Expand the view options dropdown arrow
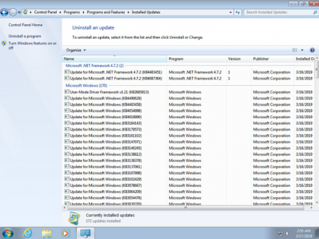 [x=302, y=50]
